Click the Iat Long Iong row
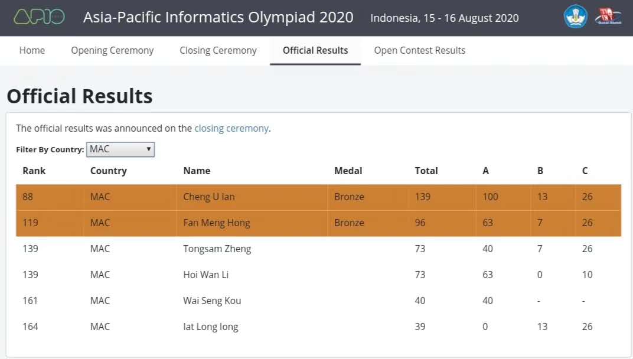The height and width of the screenshot is (359, 633). tap(211, 327)
